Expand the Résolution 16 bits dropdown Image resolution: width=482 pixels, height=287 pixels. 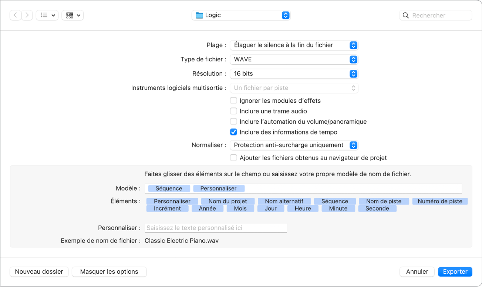click(294, 74)
